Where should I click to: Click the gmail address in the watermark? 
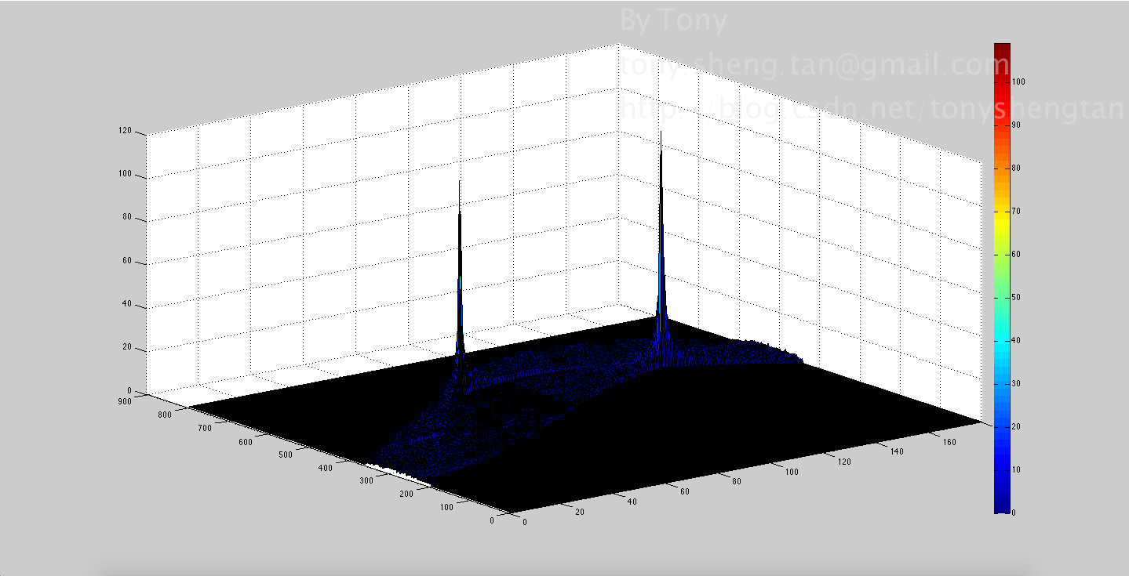pyautogui.click(x=808, y=65)
